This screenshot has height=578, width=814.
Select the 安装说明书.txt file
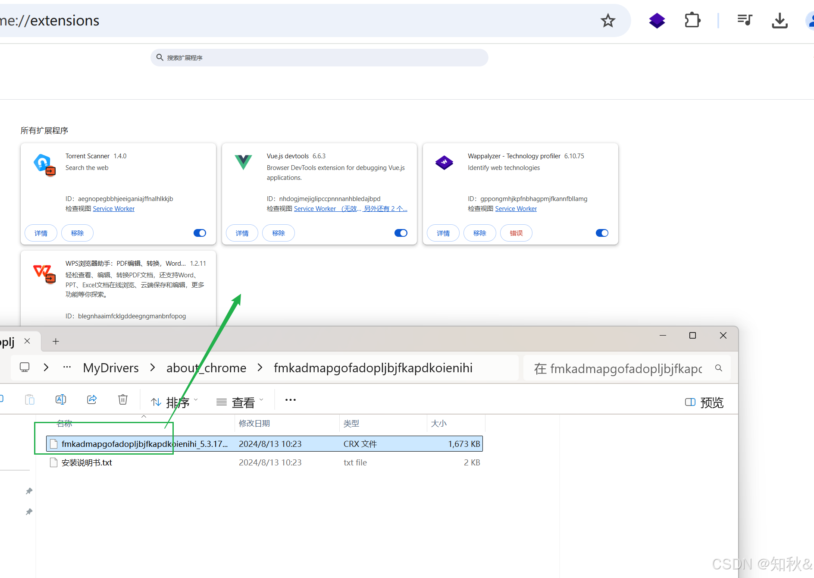[x=87, y=462]
